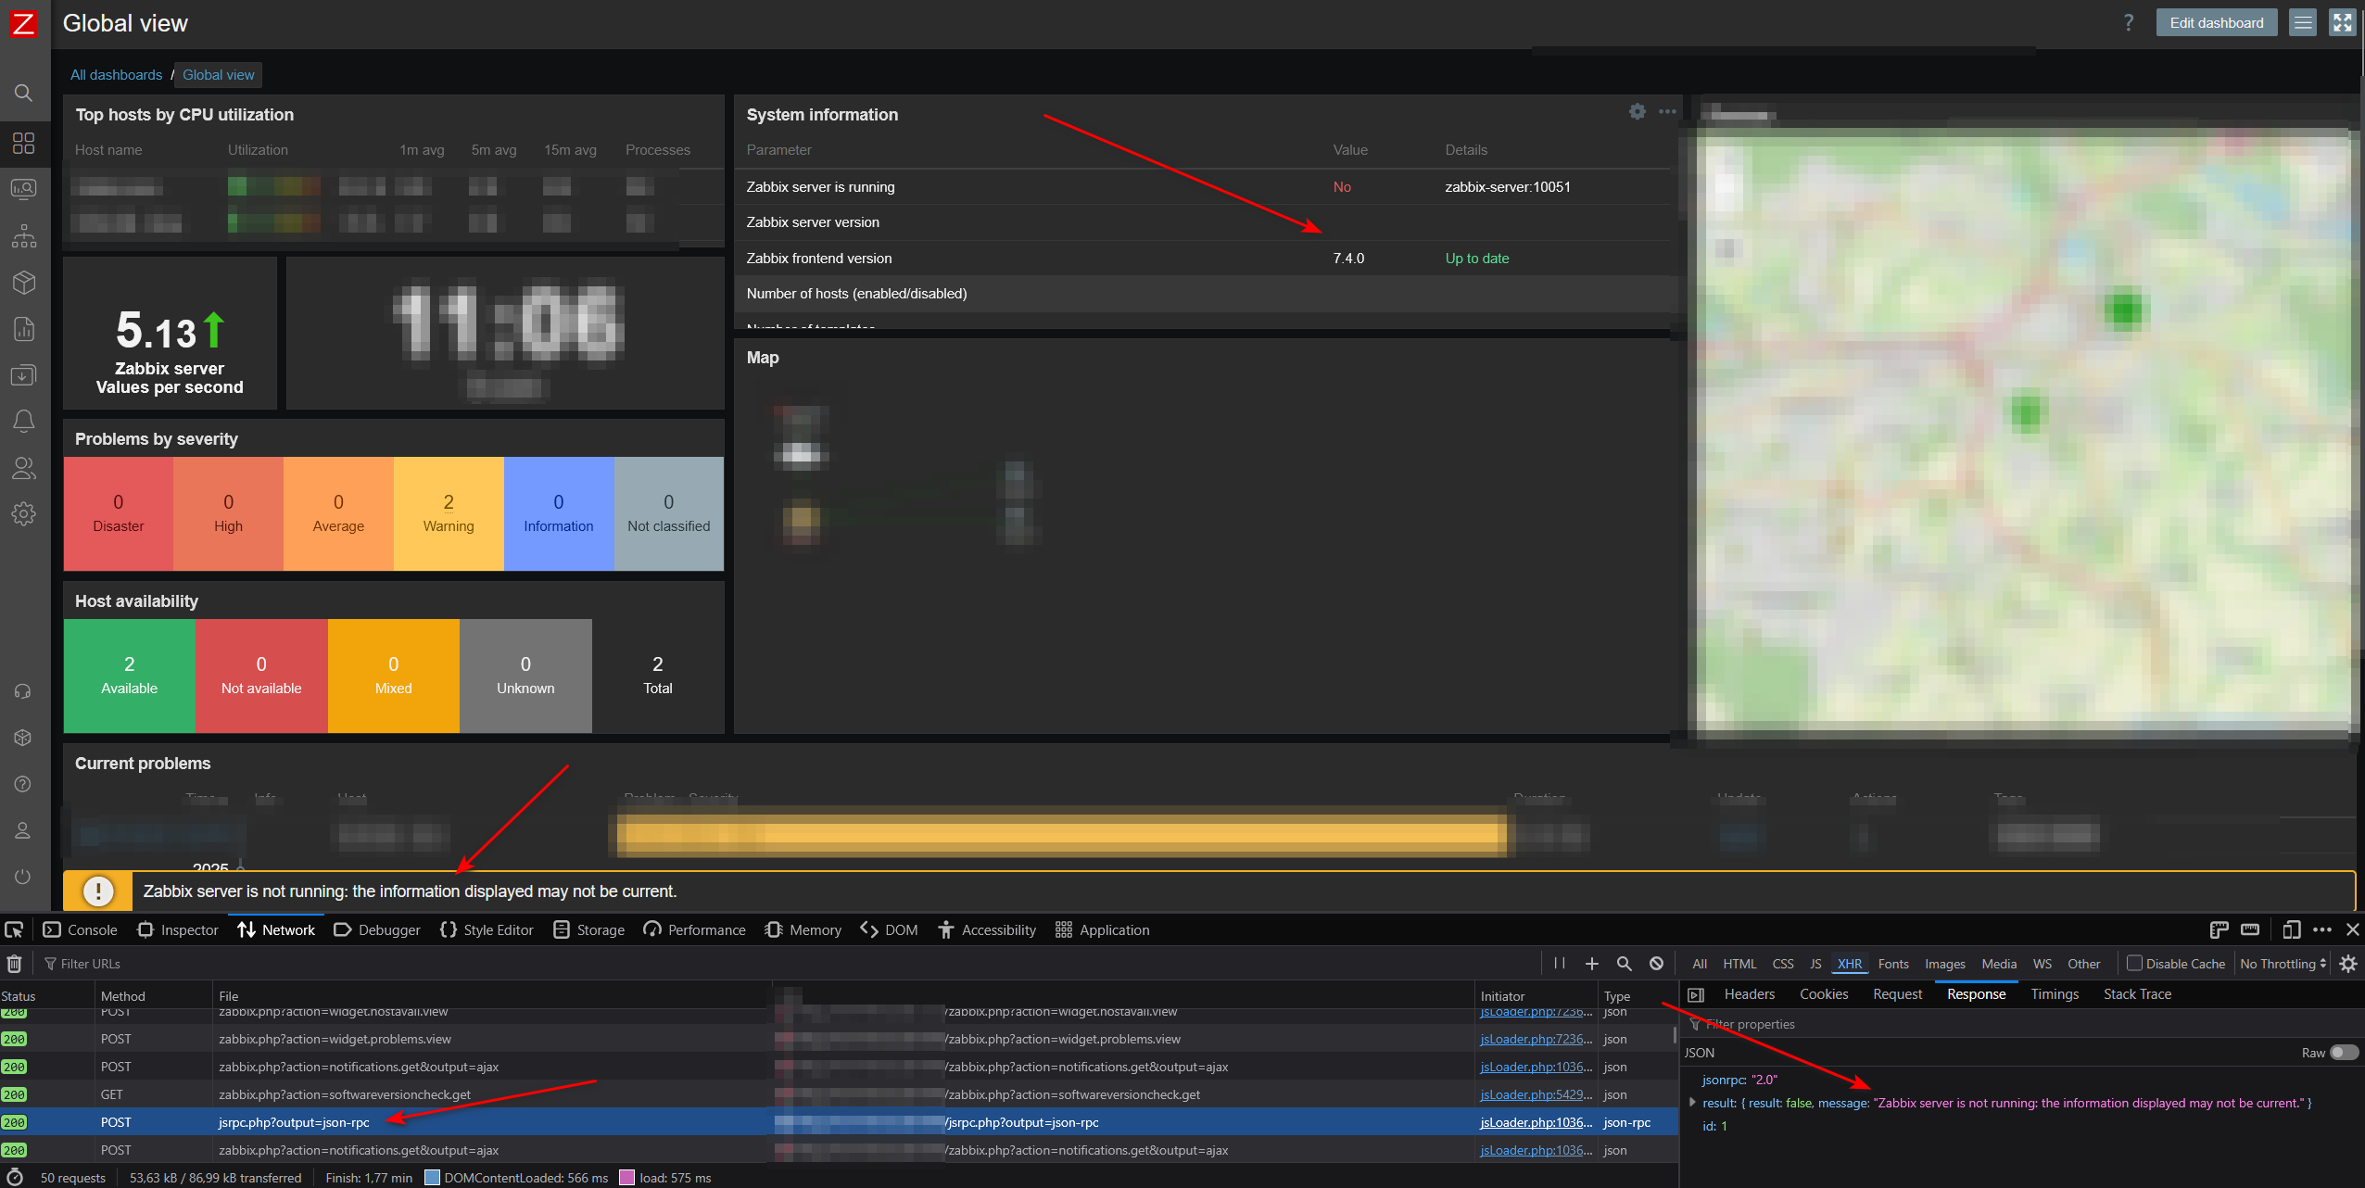Switch to the Console devtools tab
The height and width of the screenshot is (1188, 2365).
(81, 929)
